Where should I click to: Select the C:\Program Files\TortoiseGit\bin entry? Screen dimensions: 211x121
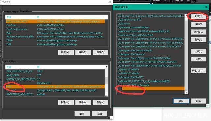[x=151, y=50]
